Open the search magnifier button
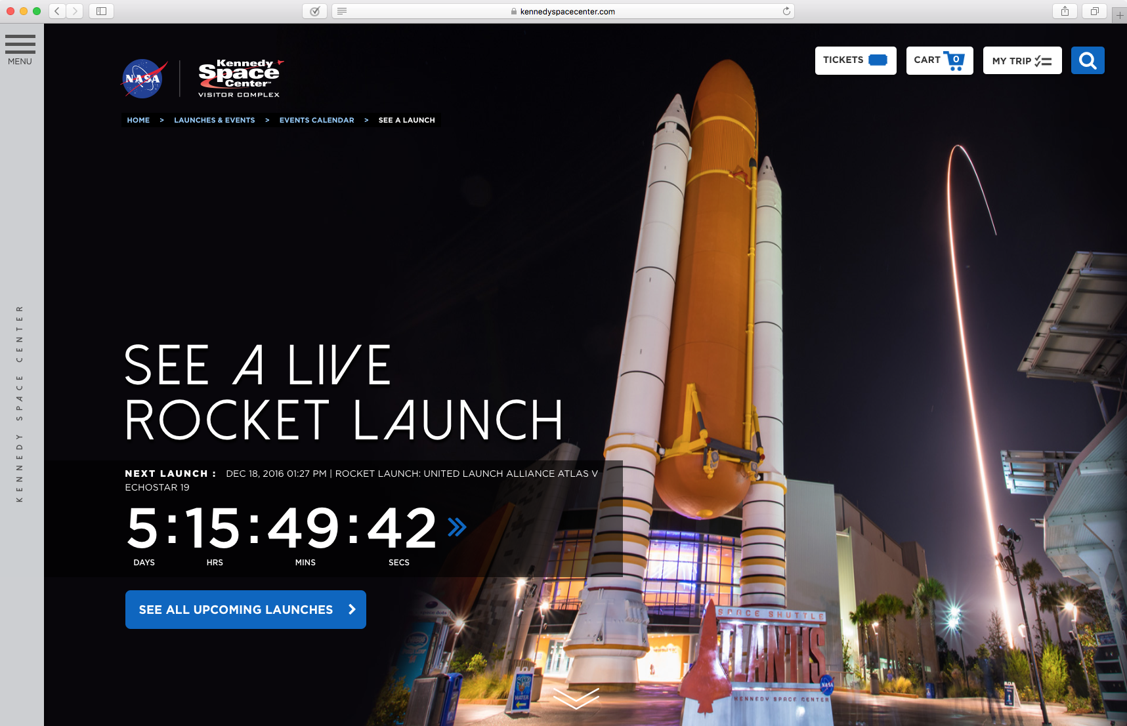 coord(1088,60)
